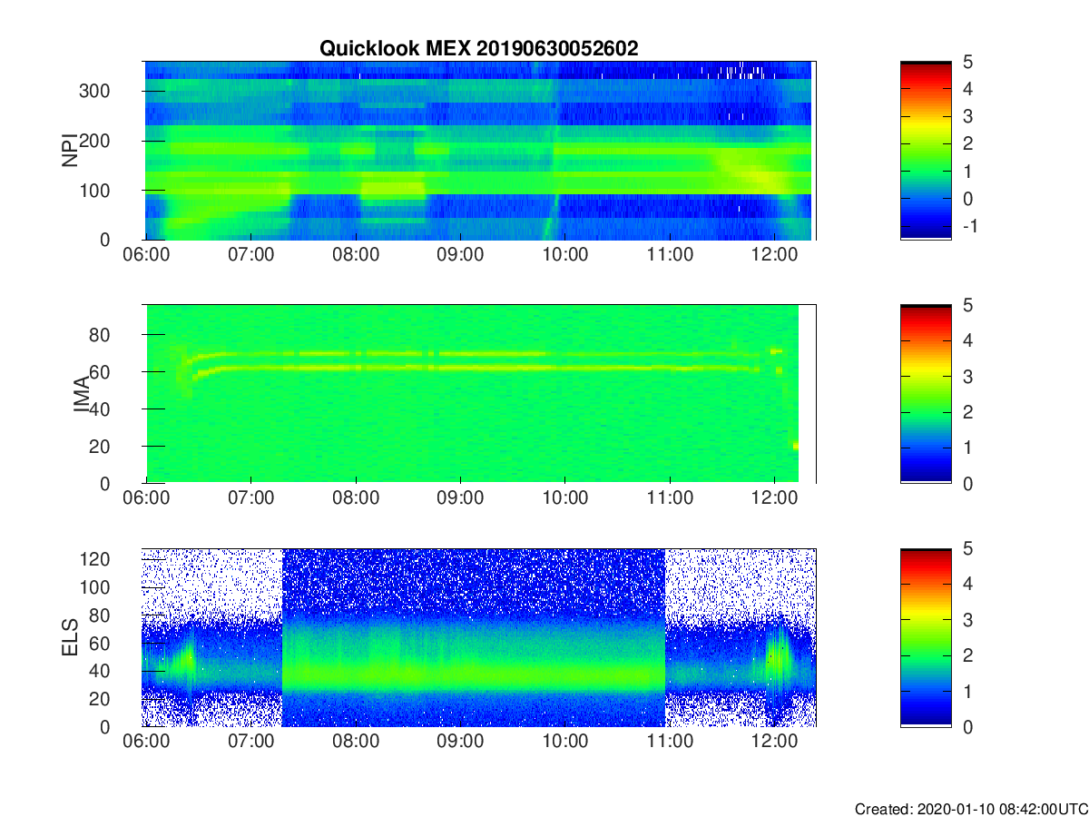The height and width of the screenshot is (817, 1089).
Task: Click the IMA y-axis label
Action: (x=83, y=394)
